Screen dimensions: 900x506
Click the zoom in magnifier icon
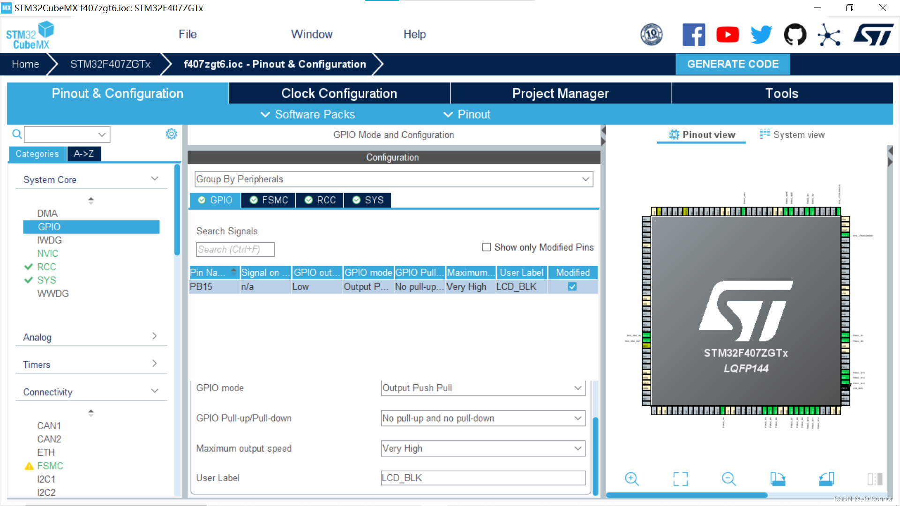[631, 479]
